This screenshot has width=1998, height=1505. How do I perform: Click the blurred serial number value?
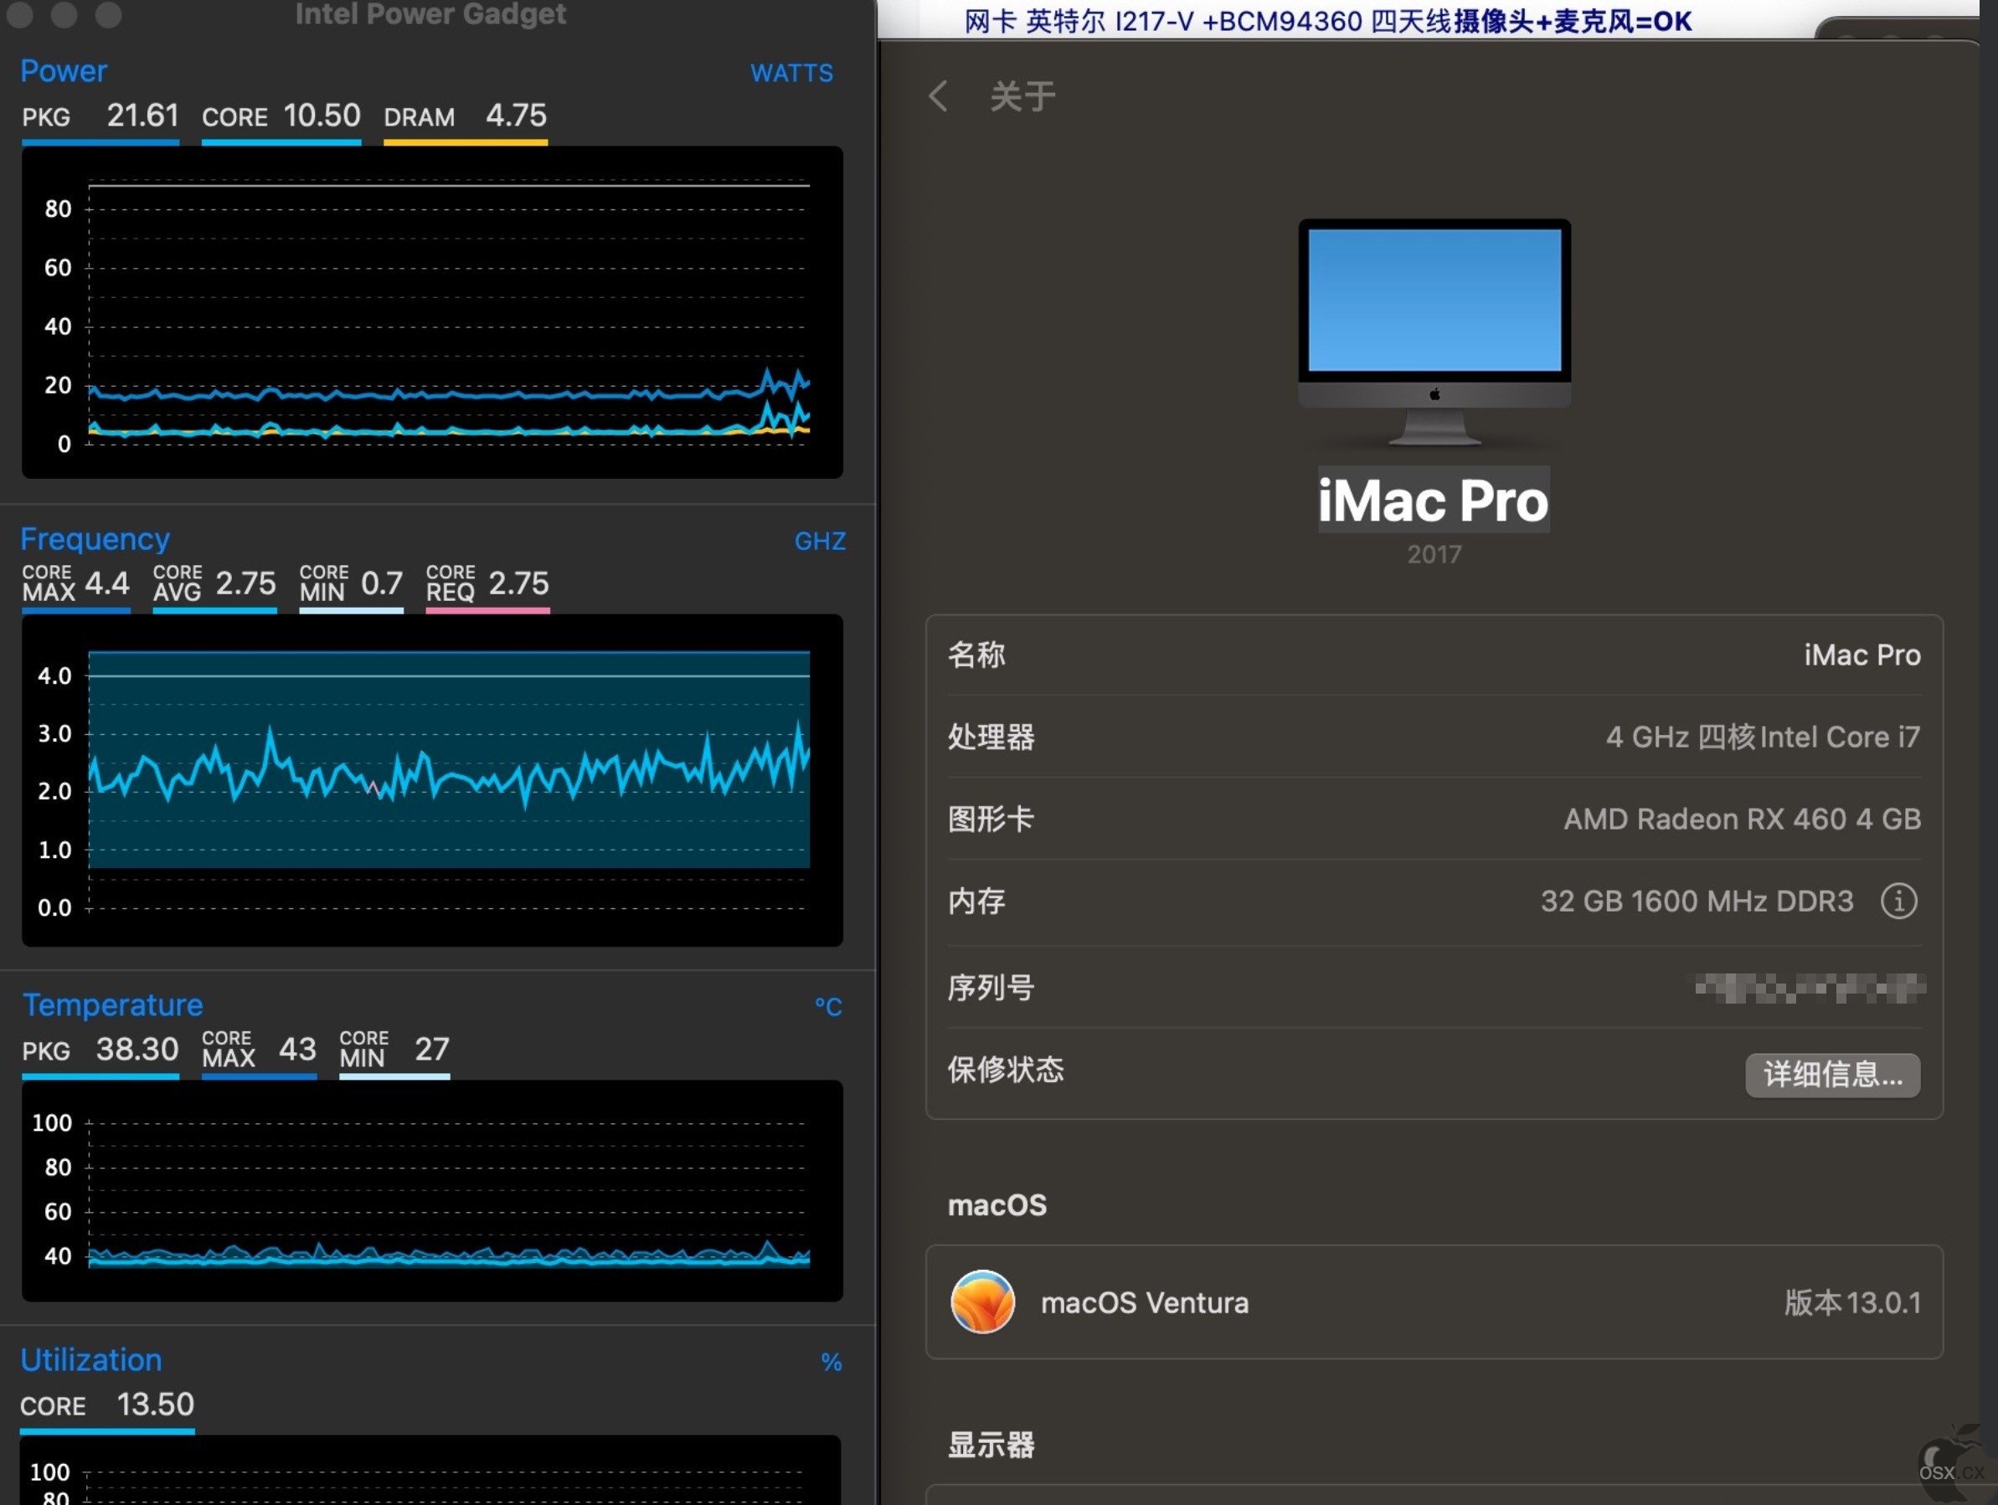1810,988
